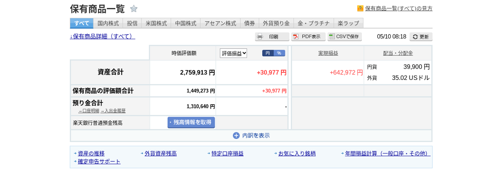Open the 中国株式 tab
489x174 pixels.
coord(185,23)
